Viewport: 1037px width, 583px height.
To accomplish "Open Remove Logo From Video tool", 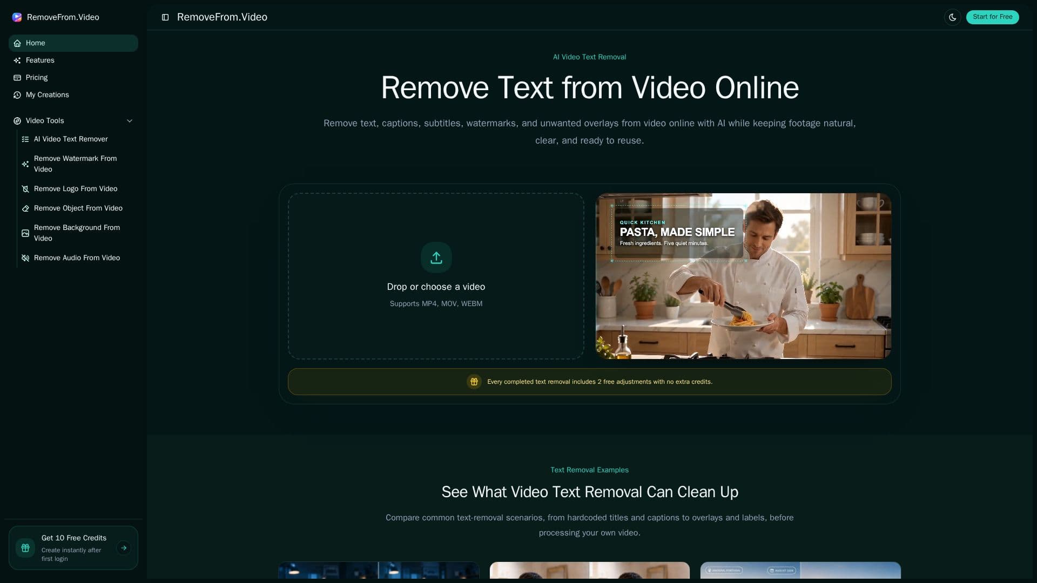I will point(78,189).
